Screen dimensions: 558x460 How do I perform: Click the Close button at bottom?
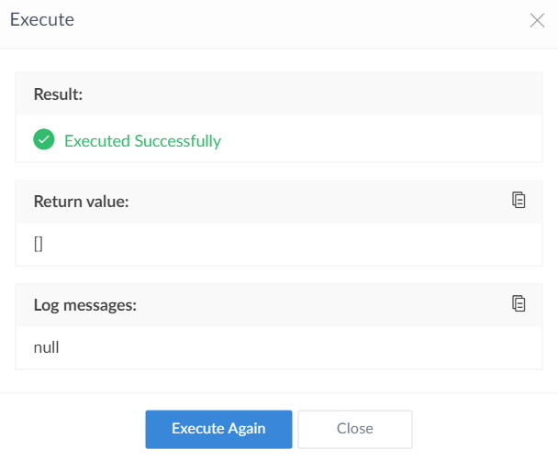coord(354,428)
